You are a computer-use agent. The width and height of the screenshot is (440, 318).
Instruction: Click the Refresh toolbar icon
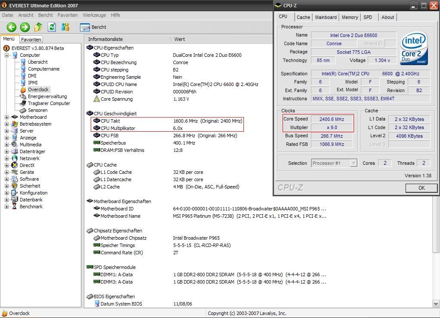tap(52, 27)
